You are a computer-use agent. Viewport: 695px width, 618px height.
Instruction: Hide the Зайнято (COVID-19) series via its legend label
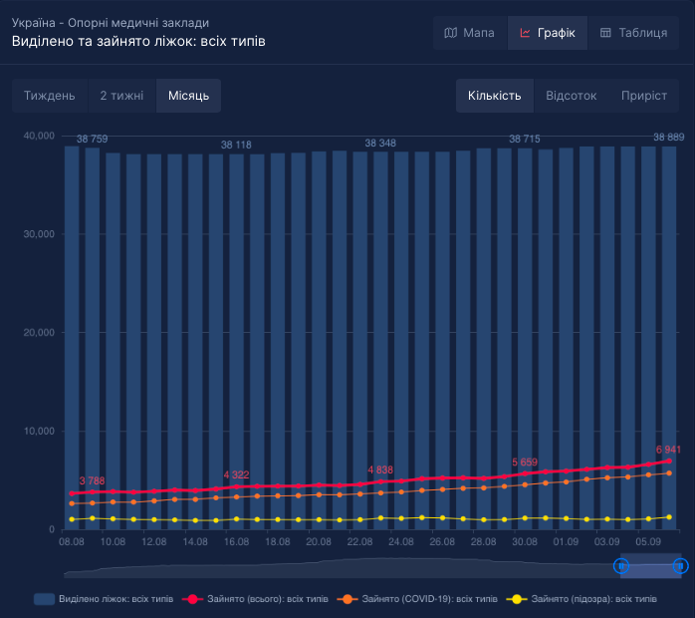tap(430, 599)
